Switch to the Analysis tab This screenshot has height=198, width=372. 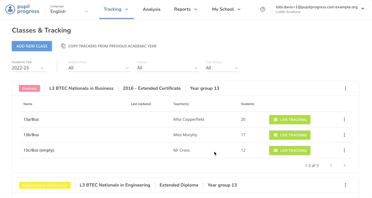[x=152, y=9]
